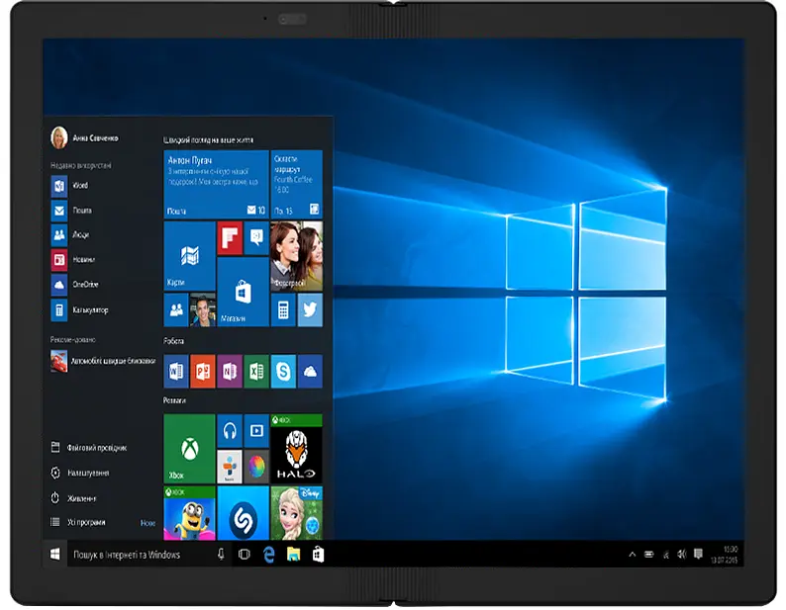Open File Explorer from taskbar
This screenshot has height=610, width=786.
pos(294,554)
